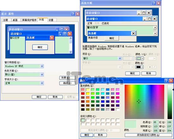Select the pure red basic color swatch
Viewport: 174px width, 139px height.
(x=83, y=93)
